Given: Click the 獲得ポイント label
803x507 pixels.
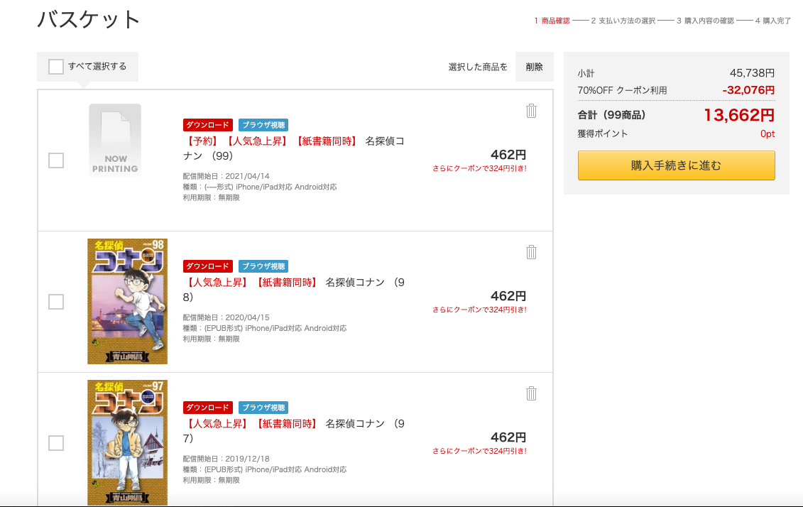Looking at the screenshot, I should [603, 133].
